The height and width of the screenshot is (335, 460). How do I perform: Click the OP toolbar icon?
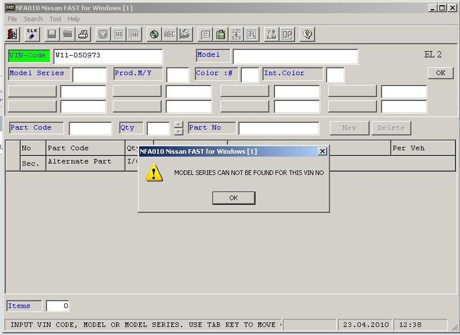point(286,34)
